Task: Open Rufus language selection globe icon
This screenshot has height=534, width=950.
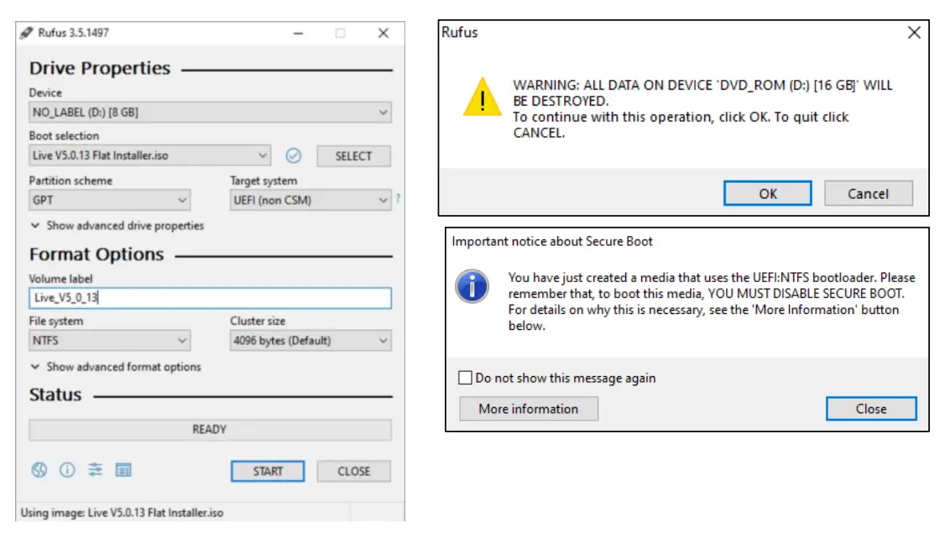Action: pyautogui.click(x=39, y=469)
